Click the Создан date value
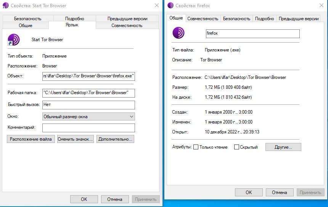The height and width of the screenshot is (207, 328). coord(228,112)
